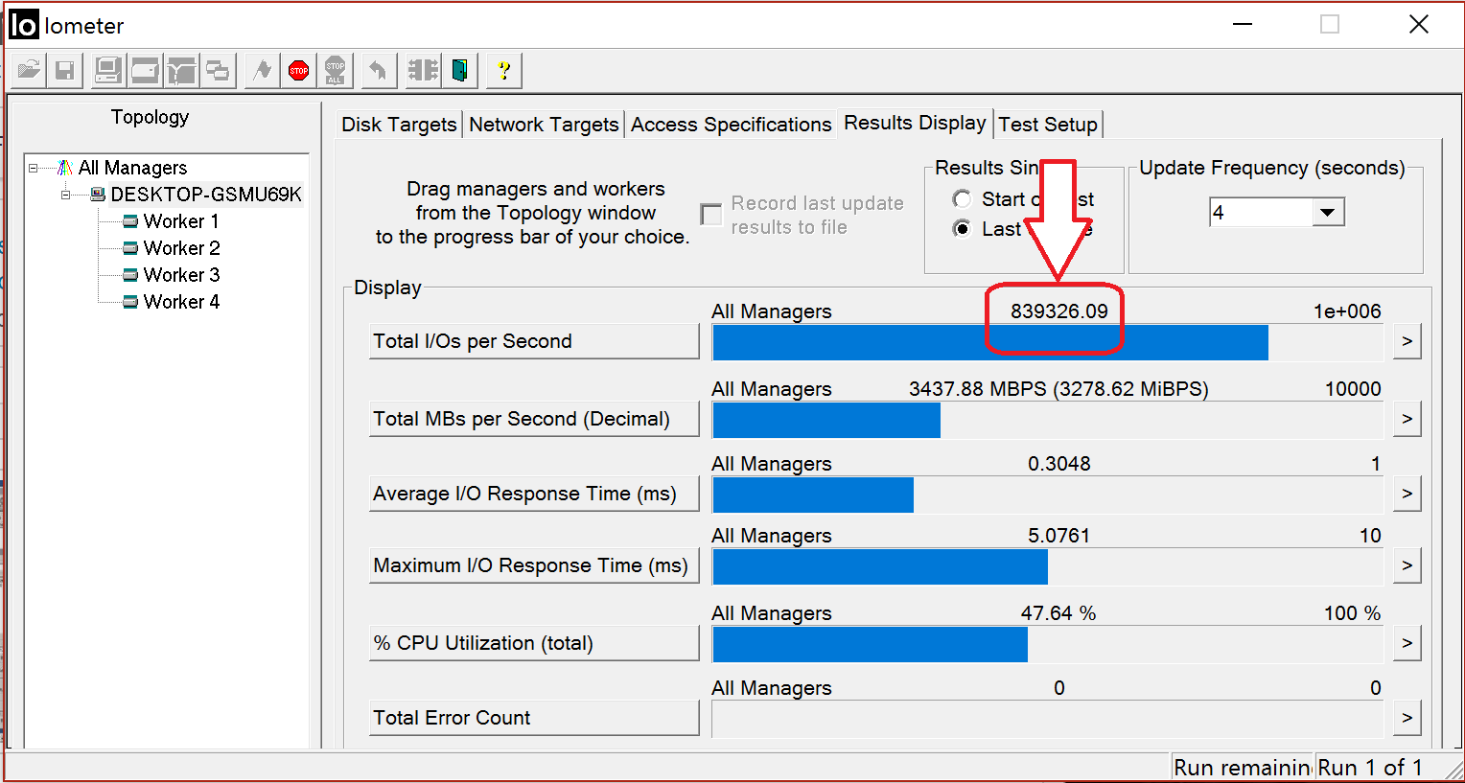Open the Access Specifications tab
This screenshot has height=783, width=1465.
(x=731, y=125)
